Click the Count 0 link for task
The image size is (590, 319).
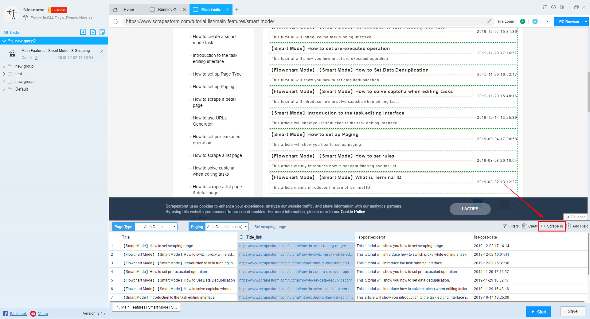[x=36, y=58]
